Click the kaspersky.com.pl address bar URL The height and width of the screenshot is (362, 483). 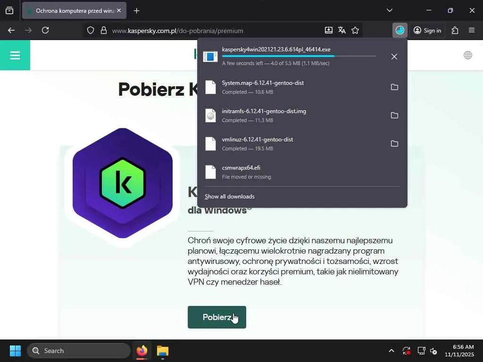[178, 31]
